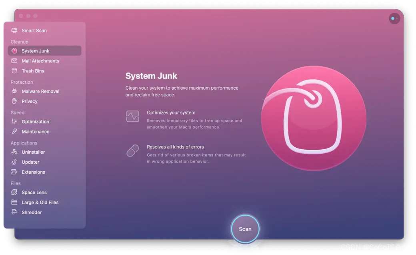Screen dimensions: 416x255
Task: Start the round Scan button
Action: click(245, 229)
